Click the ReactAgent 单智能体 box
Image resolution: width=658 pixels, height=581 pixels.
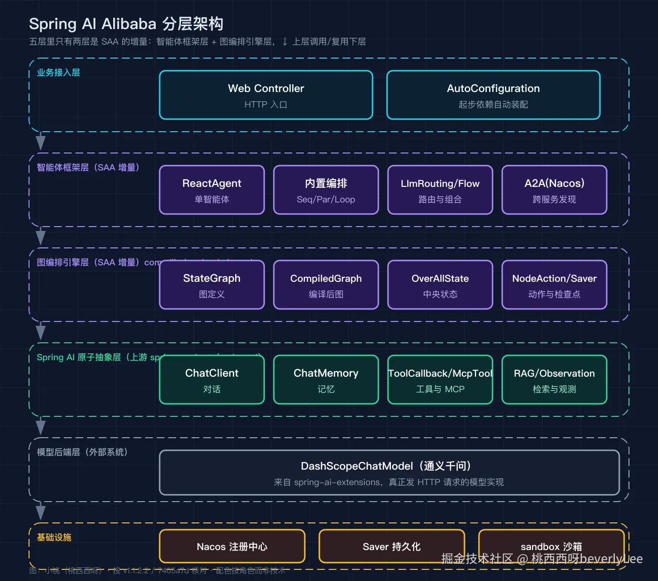pos(212,190)
